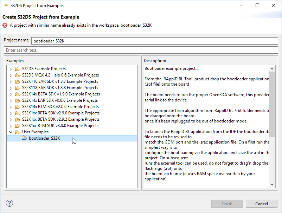The image size is (282, 213).
Task: Open the help question mark icon
Action: point(9,203)
